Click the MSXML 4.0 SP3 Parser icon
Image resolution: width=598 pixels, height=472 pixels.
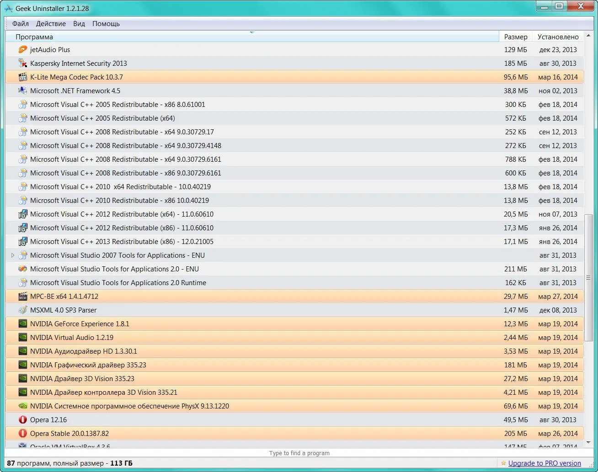pos(22,310)
